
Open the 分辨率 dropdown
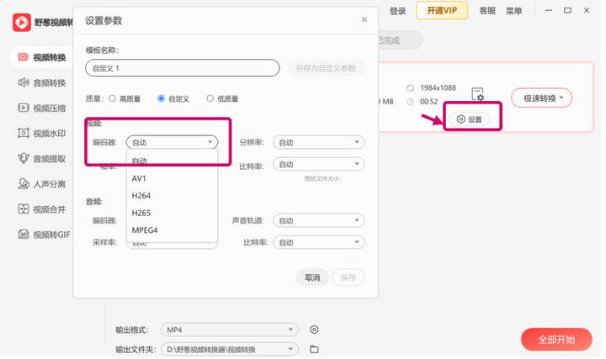[x=319, y=142]
